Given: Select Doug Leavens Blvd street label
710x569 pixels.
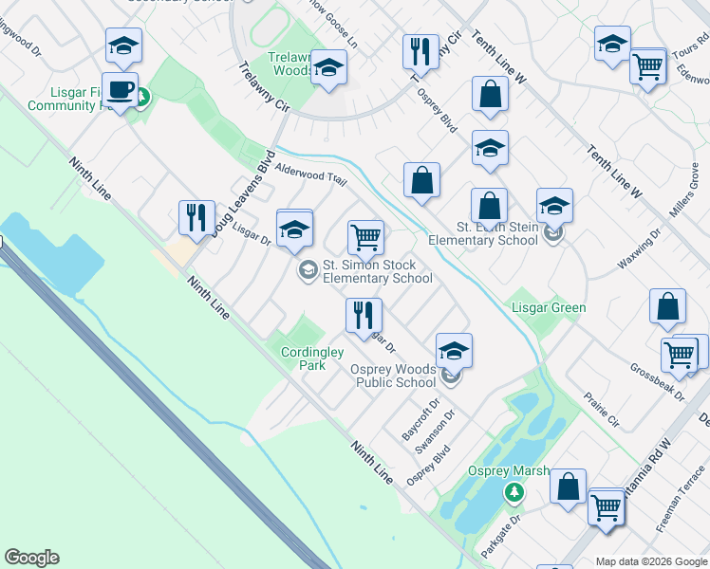Looking at the screenshot, I should [x=244, y=194].
